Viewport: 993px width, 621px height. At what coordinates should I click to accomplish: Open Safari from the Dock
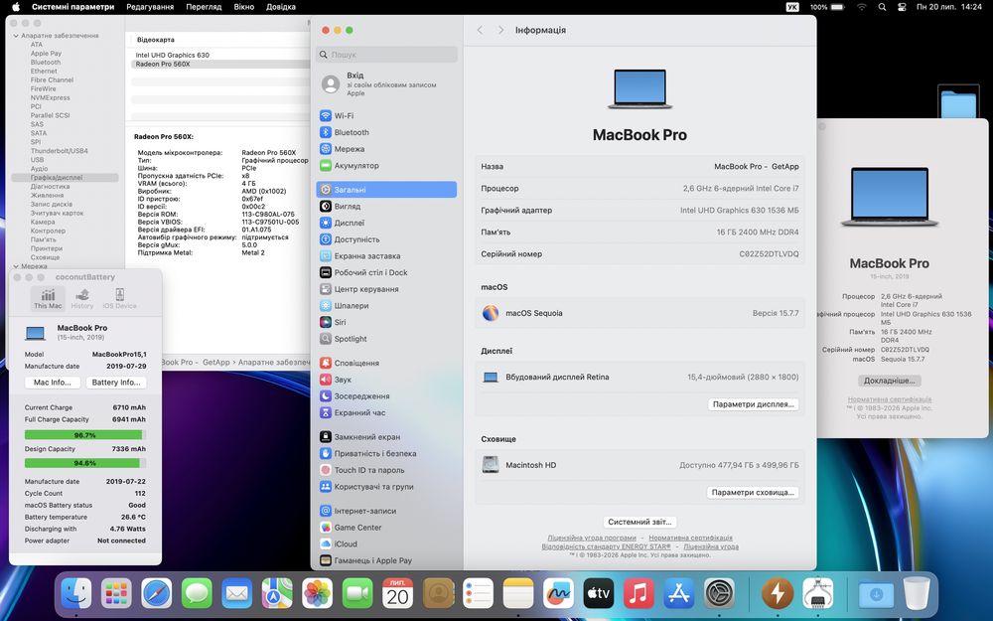157,594
